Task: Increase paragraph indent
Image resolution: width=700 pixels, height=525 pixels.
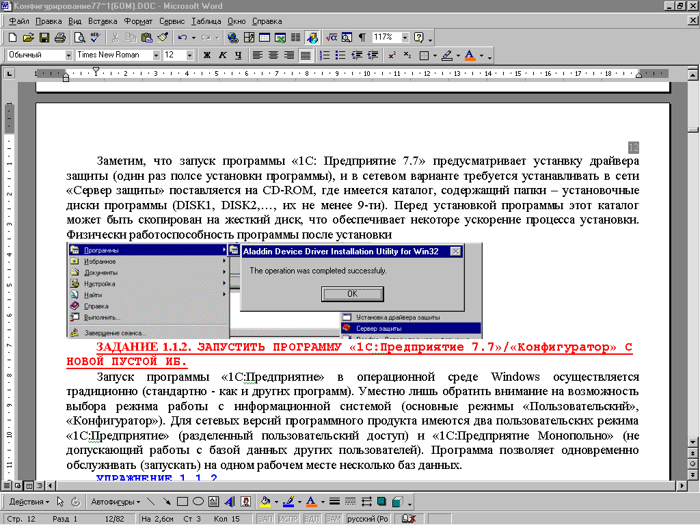Action: (x=373, y=55)
